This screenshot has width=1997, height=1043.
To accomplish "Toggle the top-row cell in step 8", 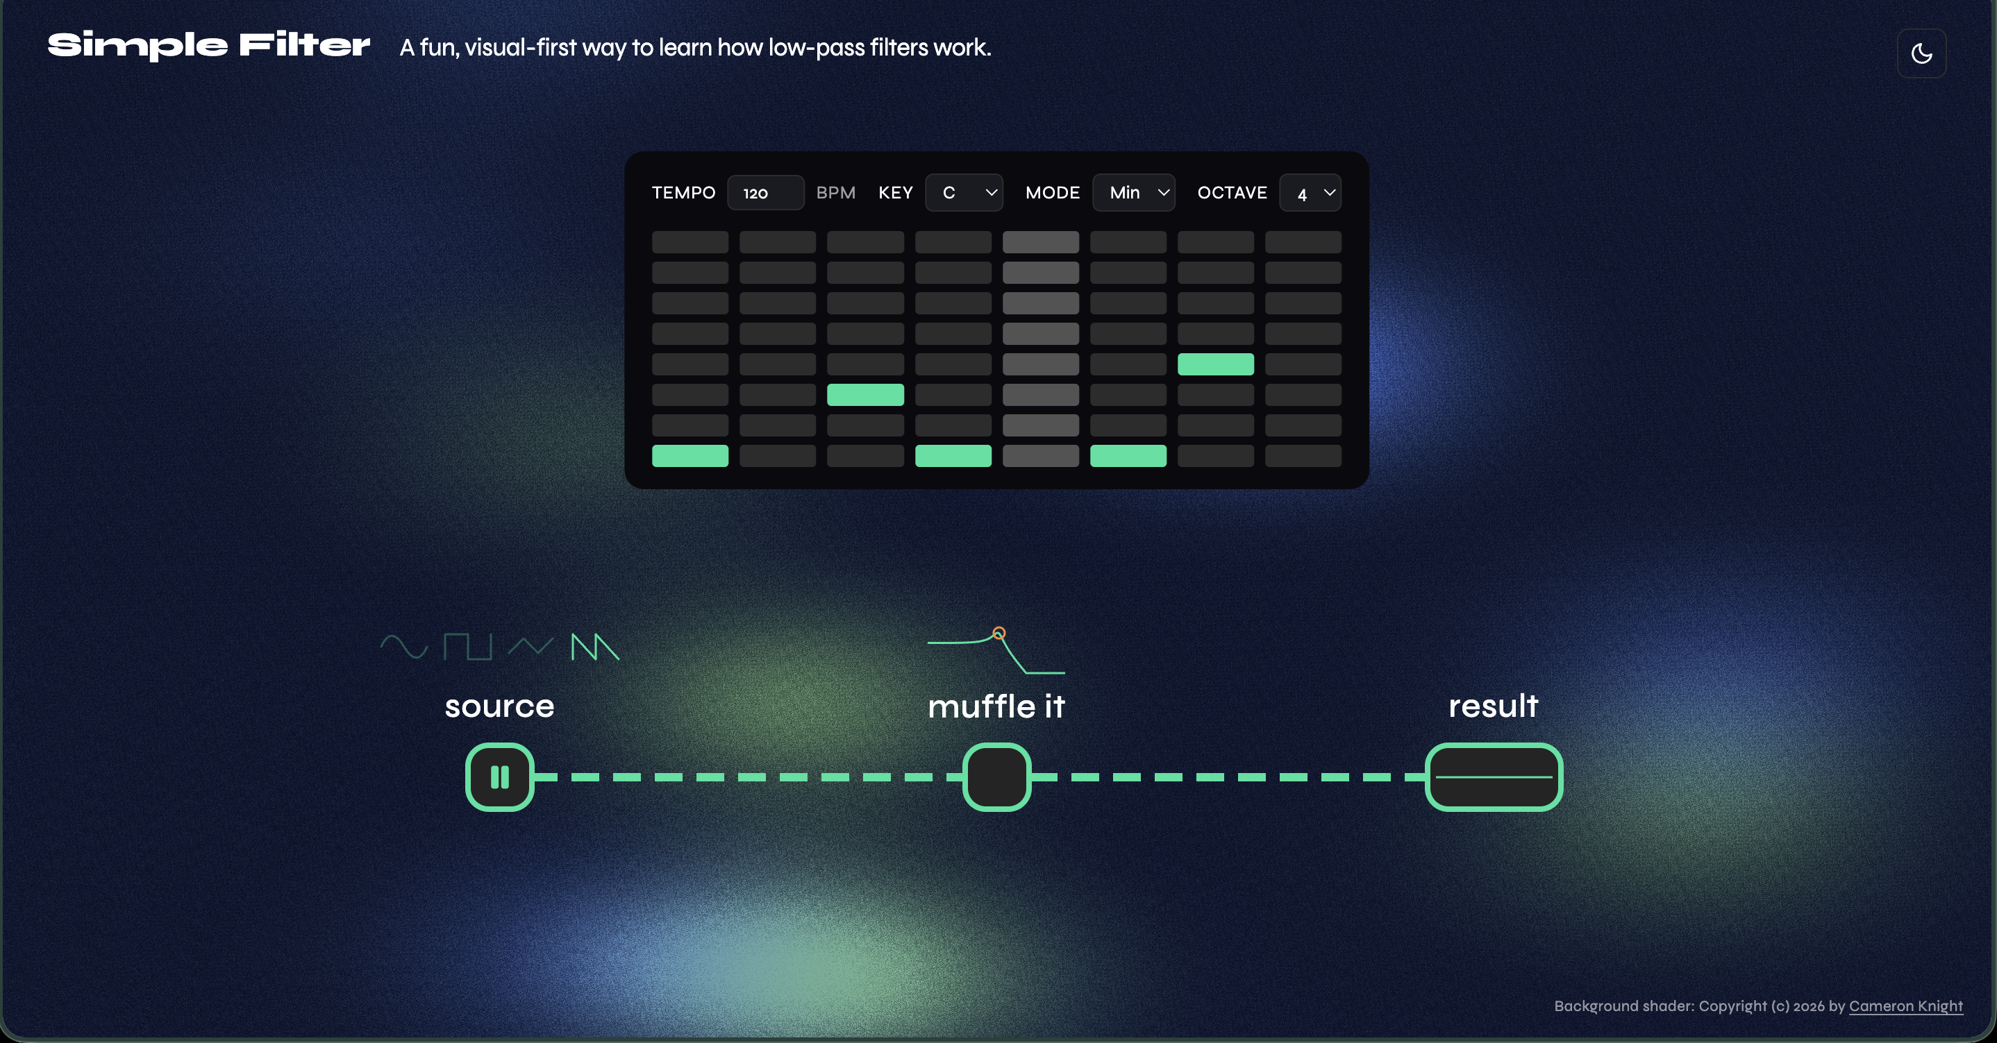I will (x=1303, y=241).
